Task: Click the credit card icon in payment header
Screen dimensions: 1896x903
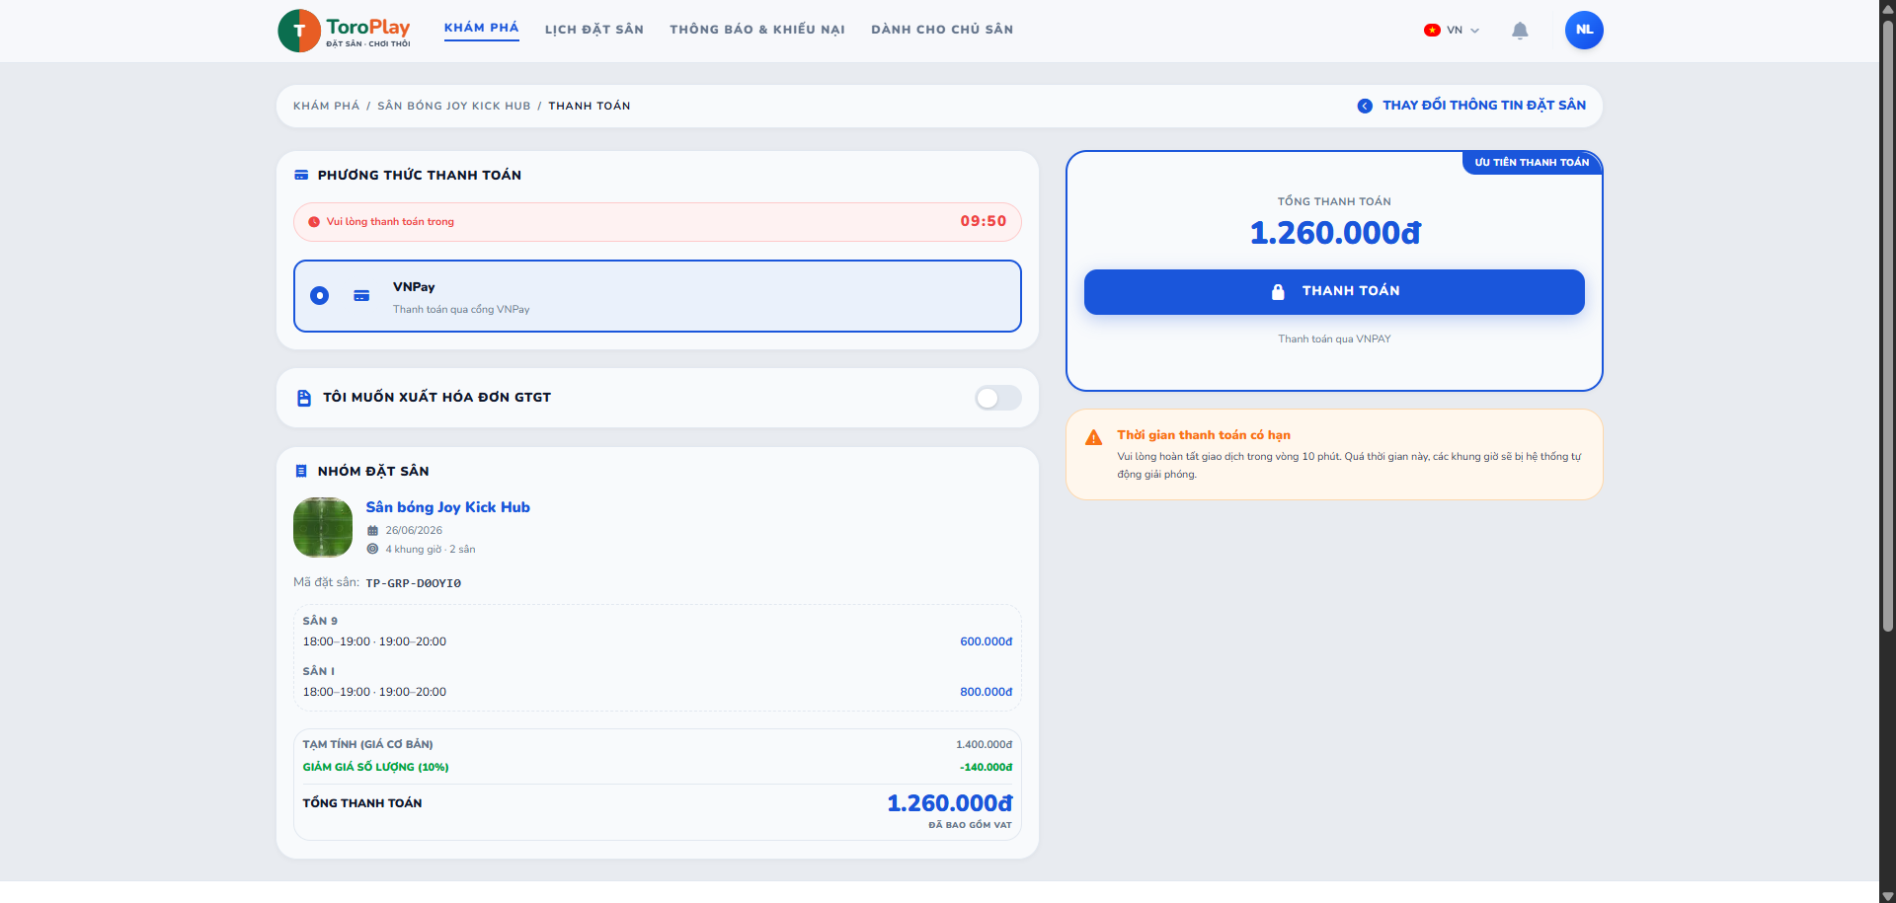Action: coord(301,175)
